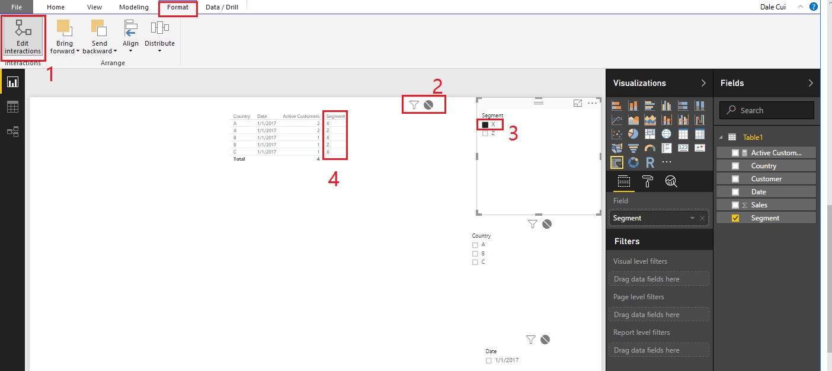Pick the Pie chart visualization
The height and width of the screenshot is (371, 832).
[x=633, y=133]
